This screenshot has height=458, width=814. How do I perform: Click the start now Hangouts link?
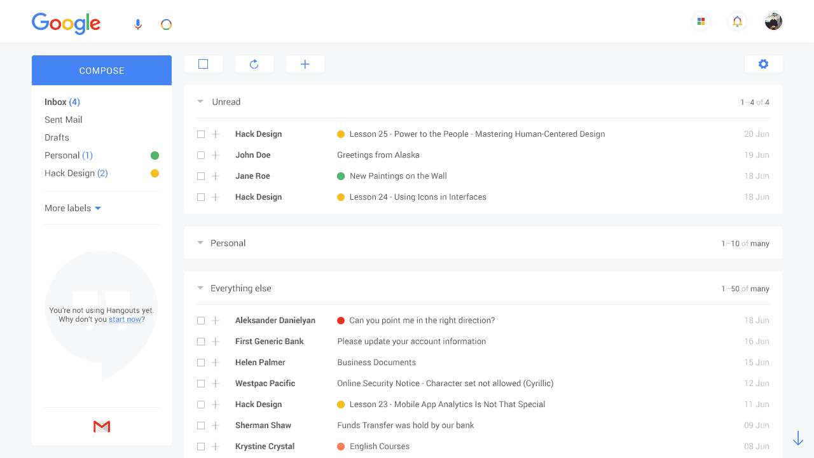pos(125,319)
